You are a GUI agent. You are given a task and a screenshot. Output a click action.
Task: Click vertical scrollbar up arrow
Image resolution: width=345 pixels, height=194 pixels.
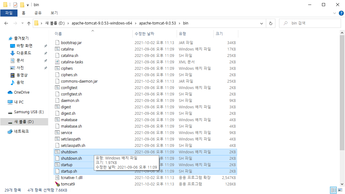click(x=342, y=33)
